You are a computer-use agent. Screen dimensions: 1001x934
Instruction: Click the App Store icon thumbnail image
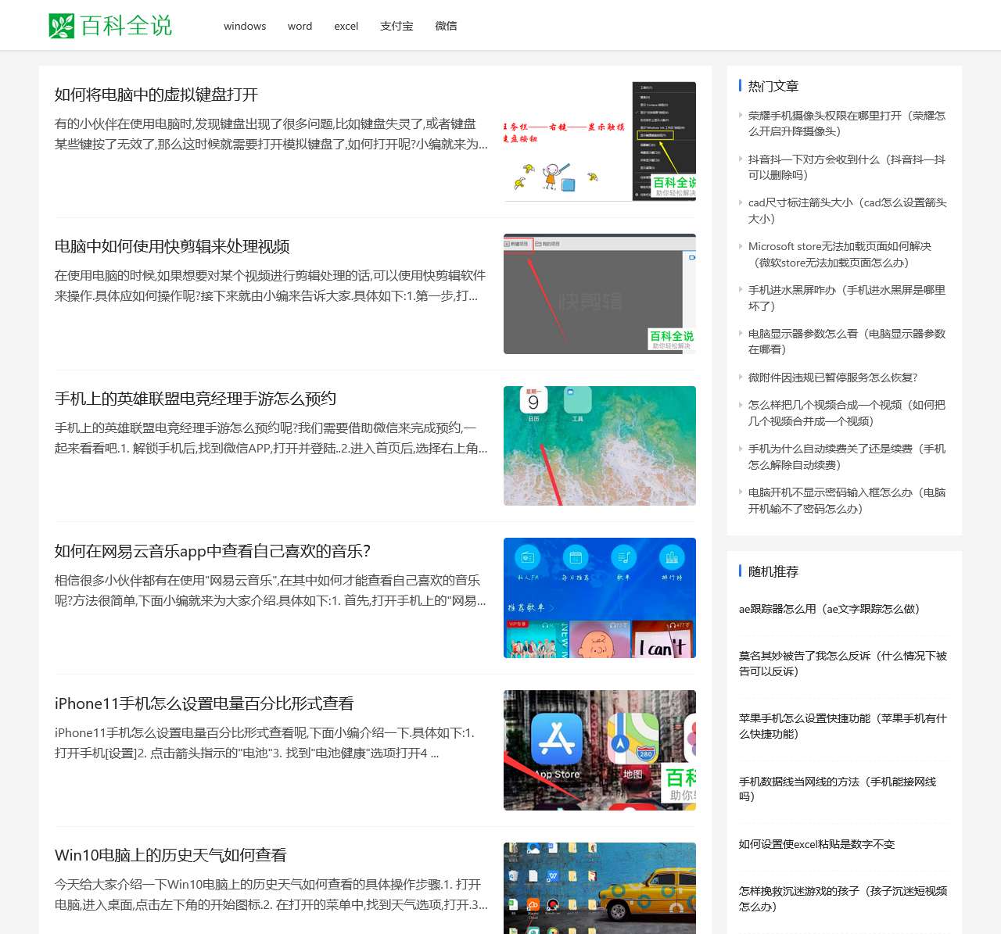tap(599, 750)
